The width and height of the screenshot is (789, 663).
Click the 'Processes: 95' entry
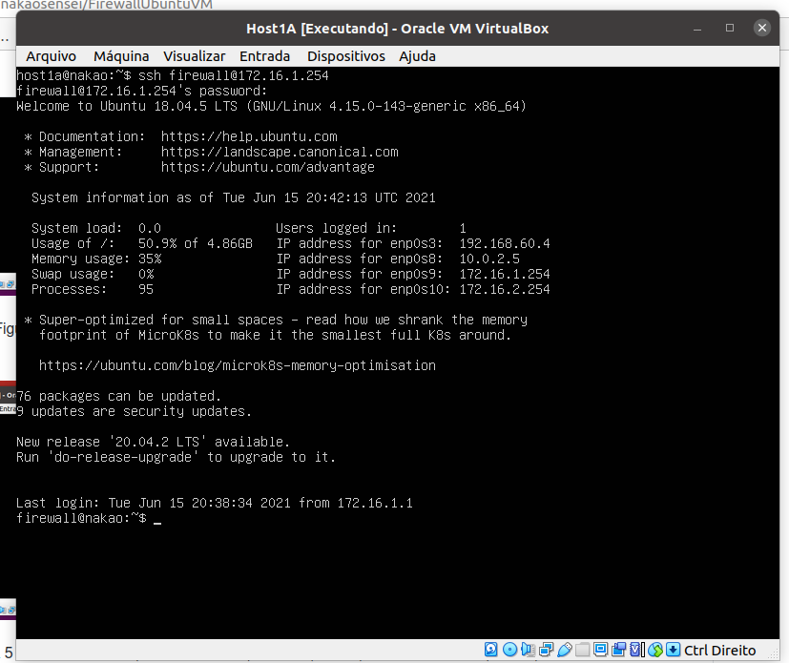pos(93,289)
